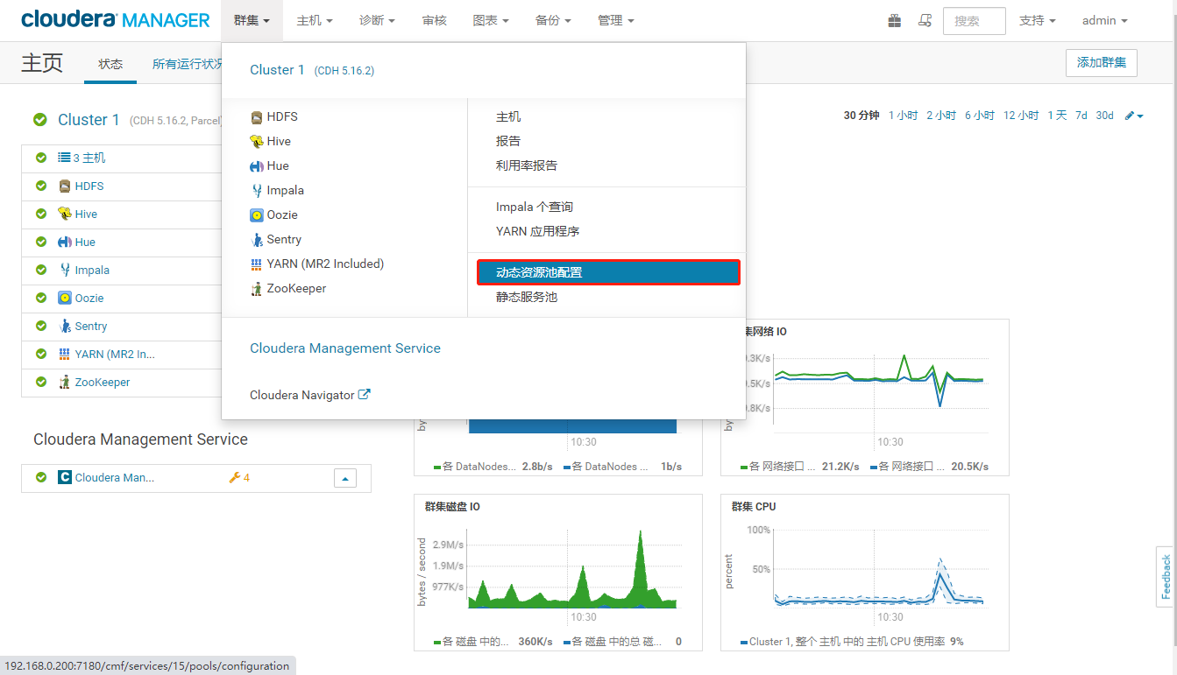Click the 添加群集 button

(x=1102, y=63)
